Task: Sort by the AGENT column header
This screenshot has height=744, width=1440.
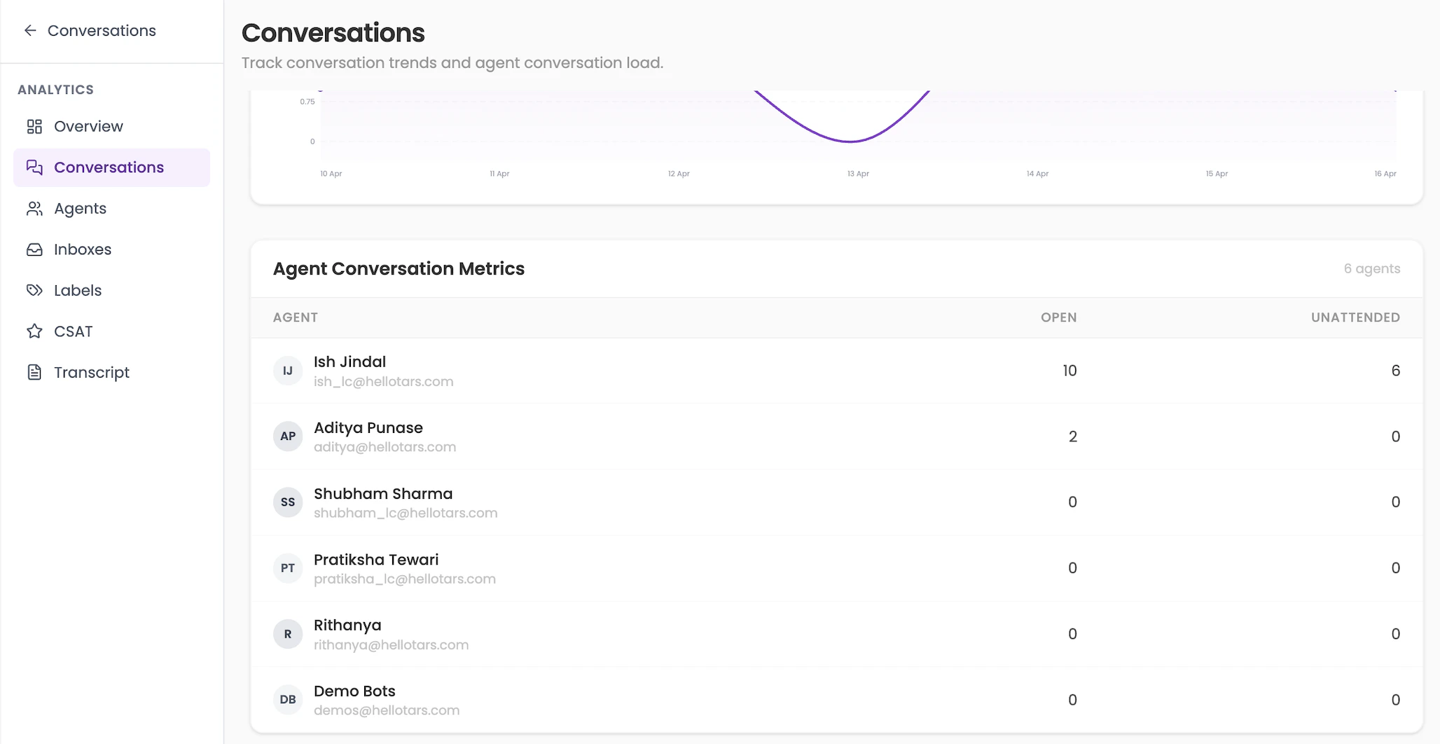Action: point(295,317)
